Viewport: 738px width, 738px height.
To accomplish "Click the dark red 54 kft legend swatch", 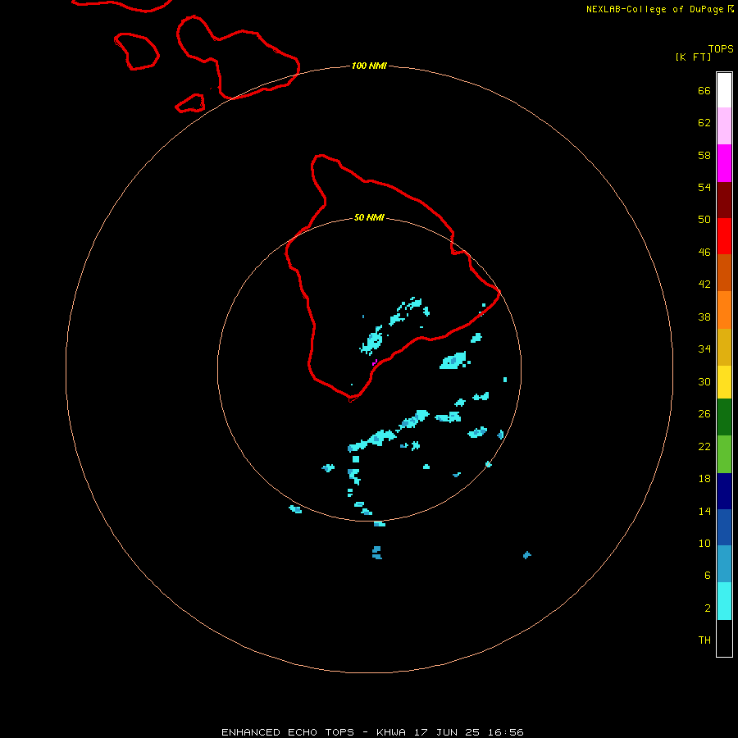I will 724,200.
